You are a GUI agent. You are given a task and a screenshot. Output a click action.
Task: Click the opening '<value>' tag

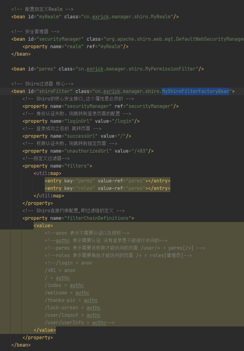point(43,226)
